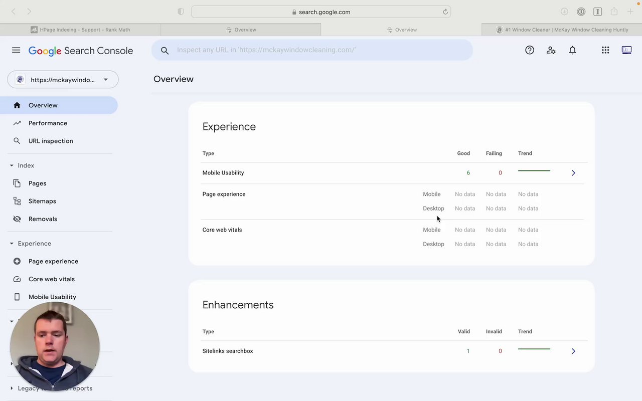This screenshot has height=401, width=642.
Task: Open the Performance report
Action: coord(48,123)
